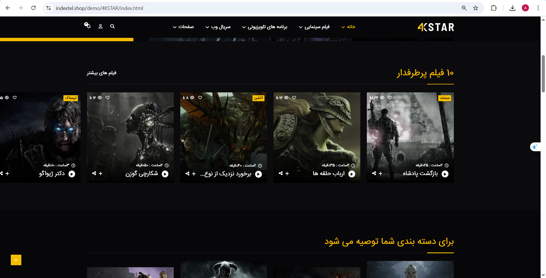
Task: Open the user account icon in header
Action: pyautogui.click(x=100, y=26)
